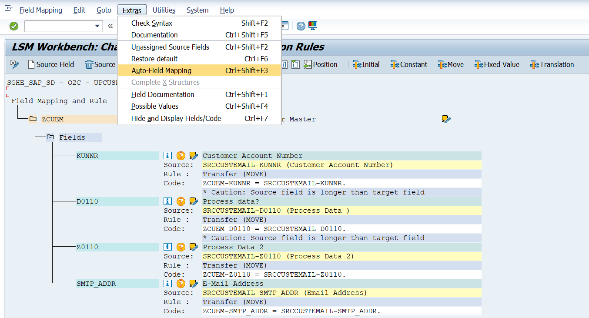Click the info icon for D0110
Image resolution: width=589 pixels, height=318 pixels.
[x=168, y=201]
